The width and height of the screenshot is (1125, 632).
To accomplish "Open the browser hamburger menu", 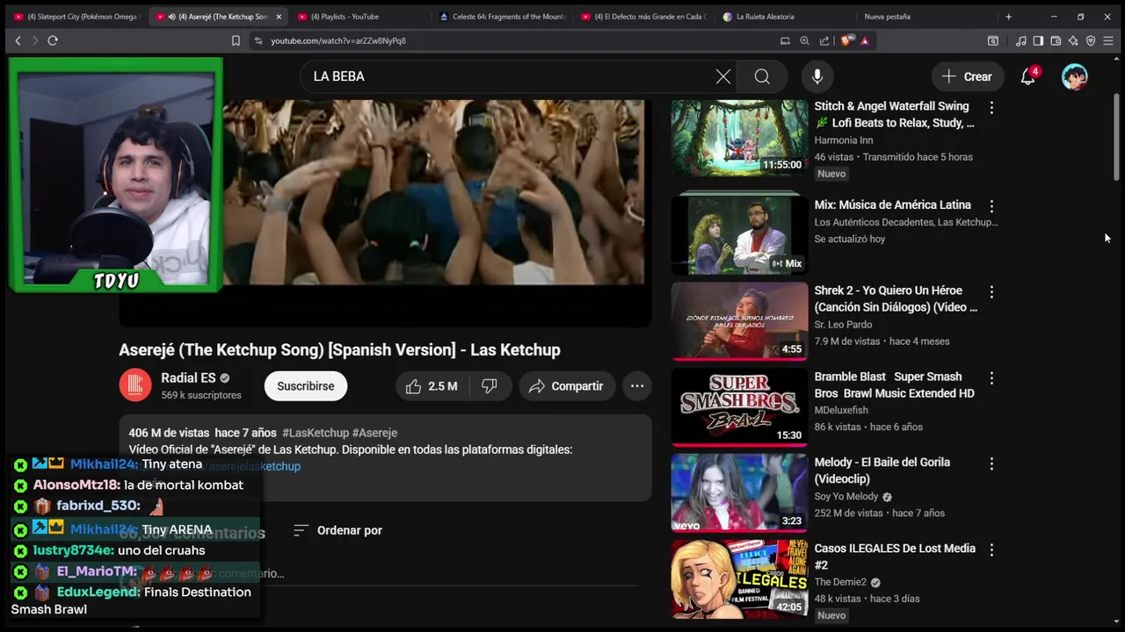I will [x=1108, y=40].
